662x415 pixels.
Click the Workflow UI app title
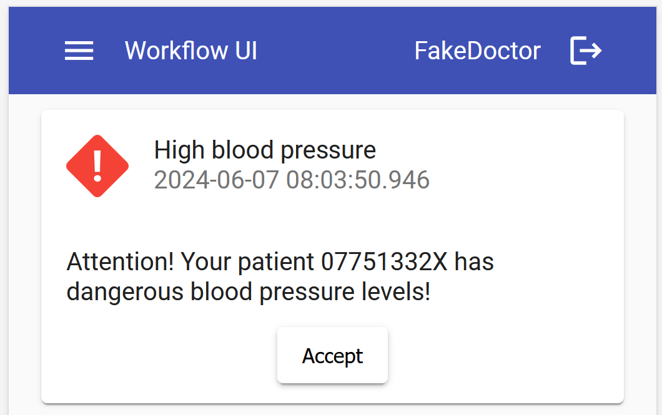[191, 51]
